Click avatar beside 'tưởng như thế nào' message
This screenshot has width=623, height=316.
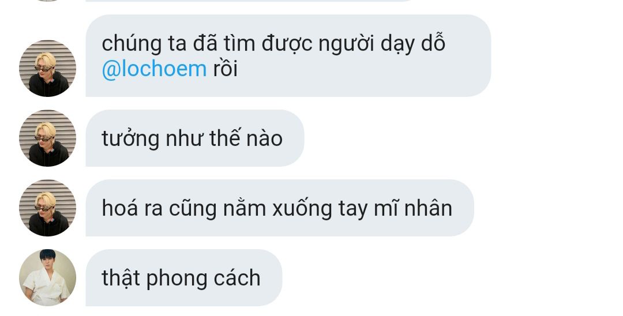pyautogui.click(x=48, y=138)
